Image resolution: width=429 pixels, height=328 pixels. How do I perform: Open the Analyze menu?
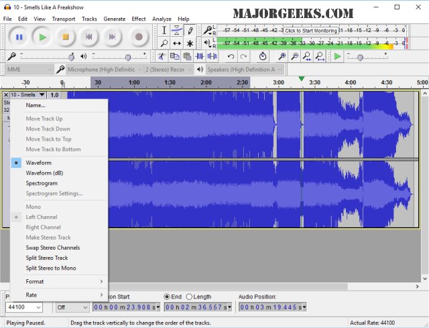pyautogui.click(x=162, y=19)
